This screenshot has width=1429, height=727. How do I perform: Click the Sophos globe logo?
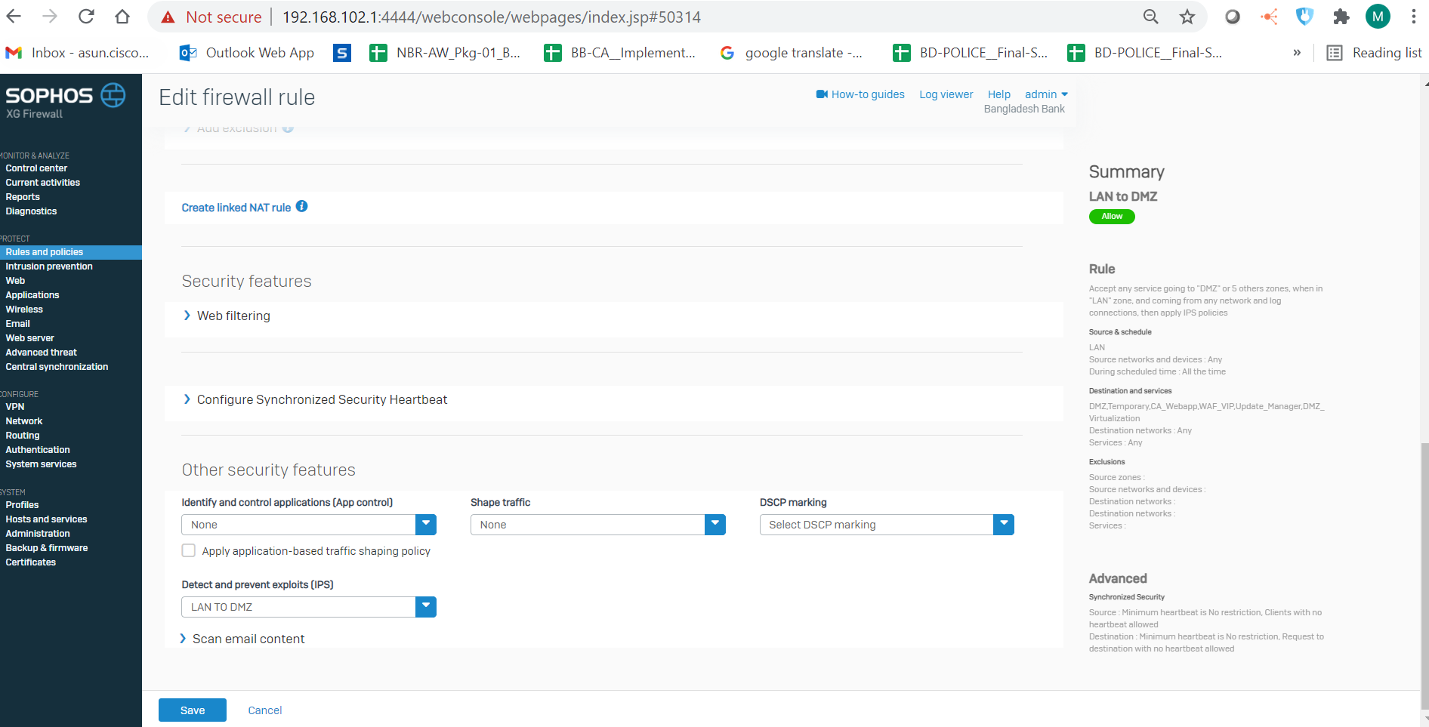pos(113,95)
